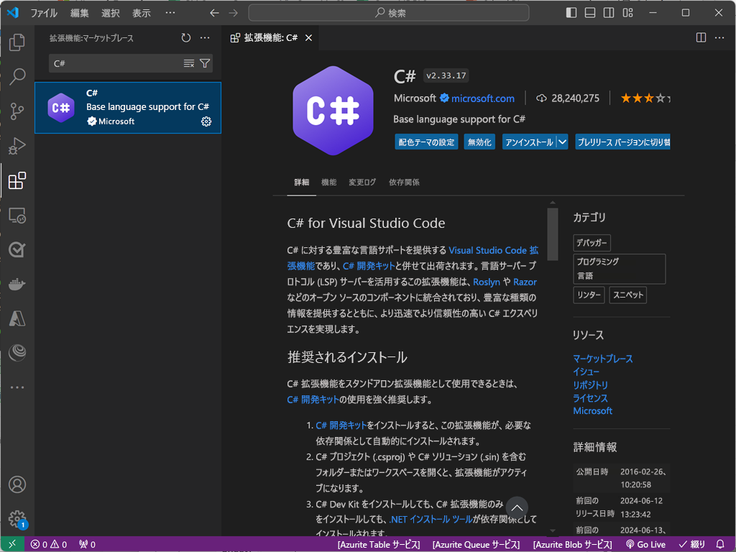This screenshot has height=552, width=736.
Task: Open the Run and Debug view
Action: point(17,142)
